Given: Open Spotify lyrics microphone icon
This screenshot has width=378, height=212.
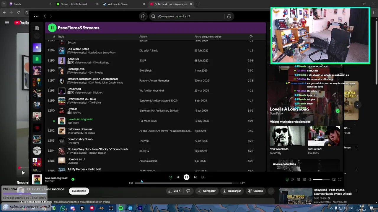Looking at the screenshot, I should (x=293, y=179).
